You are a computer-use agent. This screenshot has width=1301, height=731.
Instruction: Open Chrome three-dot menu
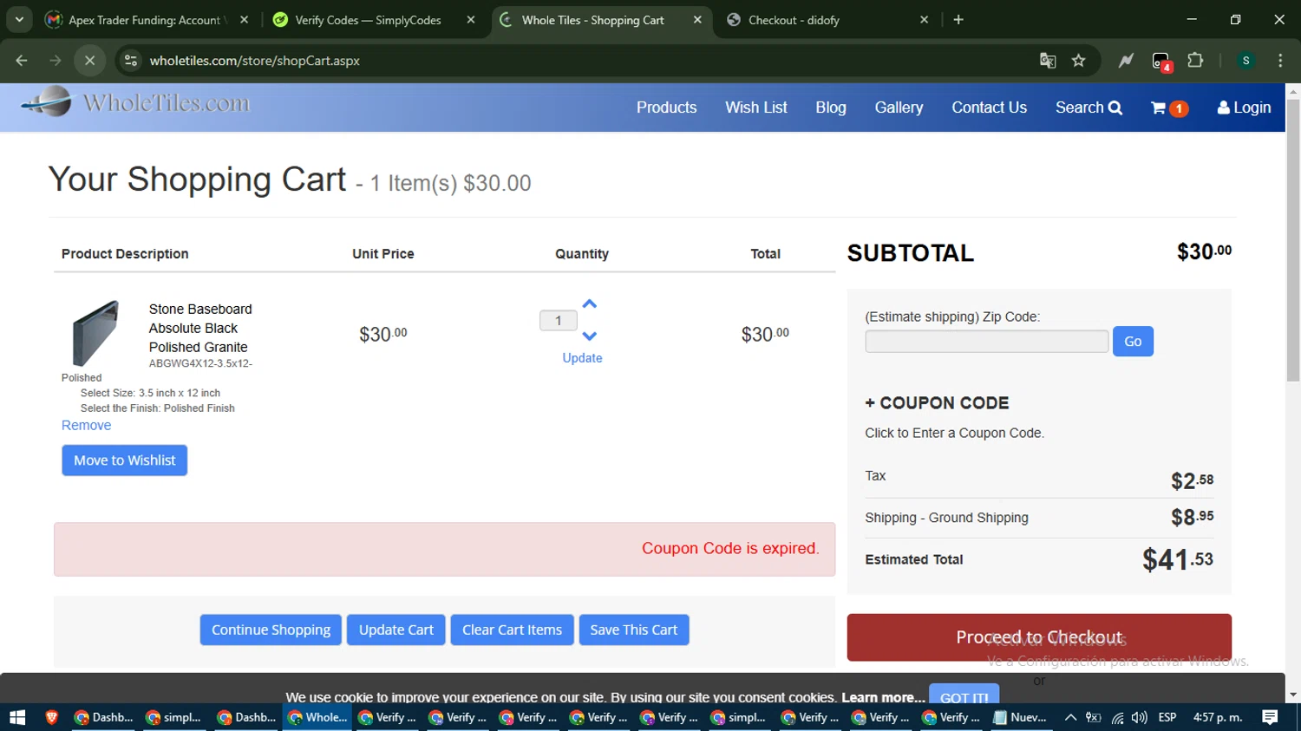tap(1280, 61)
